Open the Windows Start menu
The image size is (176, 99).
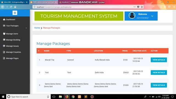pyautogui.click(x=3, y=97)
